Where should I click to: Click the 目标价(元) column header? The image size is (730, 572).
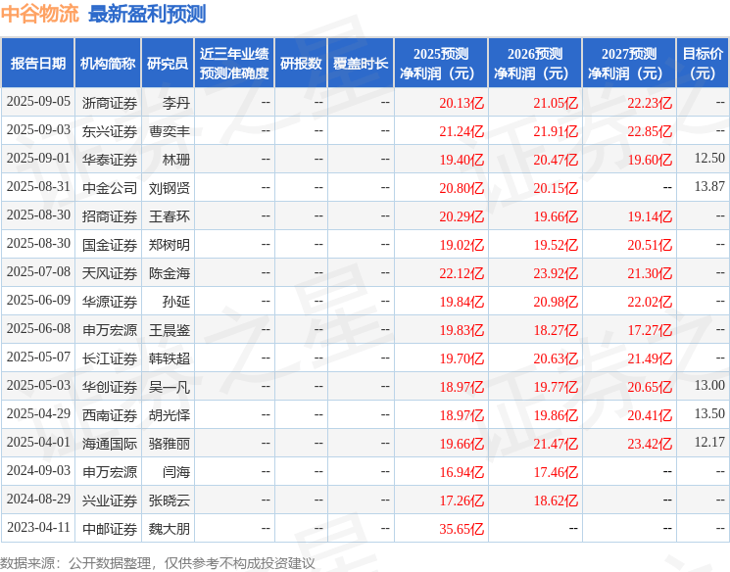(x=703, y=64)
